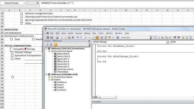Save the project with floppy disk icon
The width and height of the screenshot is (194, 109).
[x=57, y=38]
